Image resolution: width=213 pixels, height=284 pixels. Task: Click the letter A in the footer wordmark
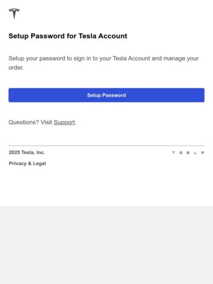[202, 153]
